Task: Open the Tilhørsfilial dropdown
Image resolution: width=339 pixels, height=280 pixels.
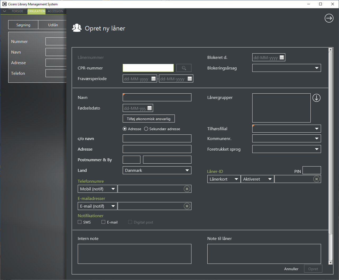Action: pyautogui.click(x=287, y=129)
